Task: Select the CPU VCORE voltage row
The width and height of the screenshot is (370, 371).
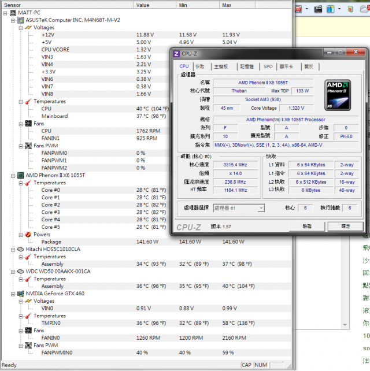Action: (104, 50)
